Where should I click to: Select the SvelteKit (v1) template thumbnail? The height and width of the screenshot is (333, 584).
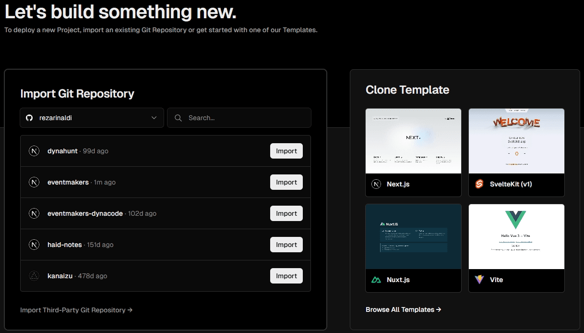pos(516,141)
